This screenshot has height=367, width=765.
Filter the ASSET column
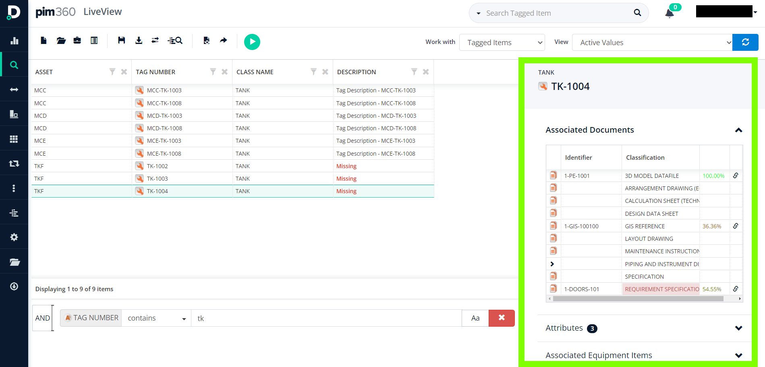(112, 71)
